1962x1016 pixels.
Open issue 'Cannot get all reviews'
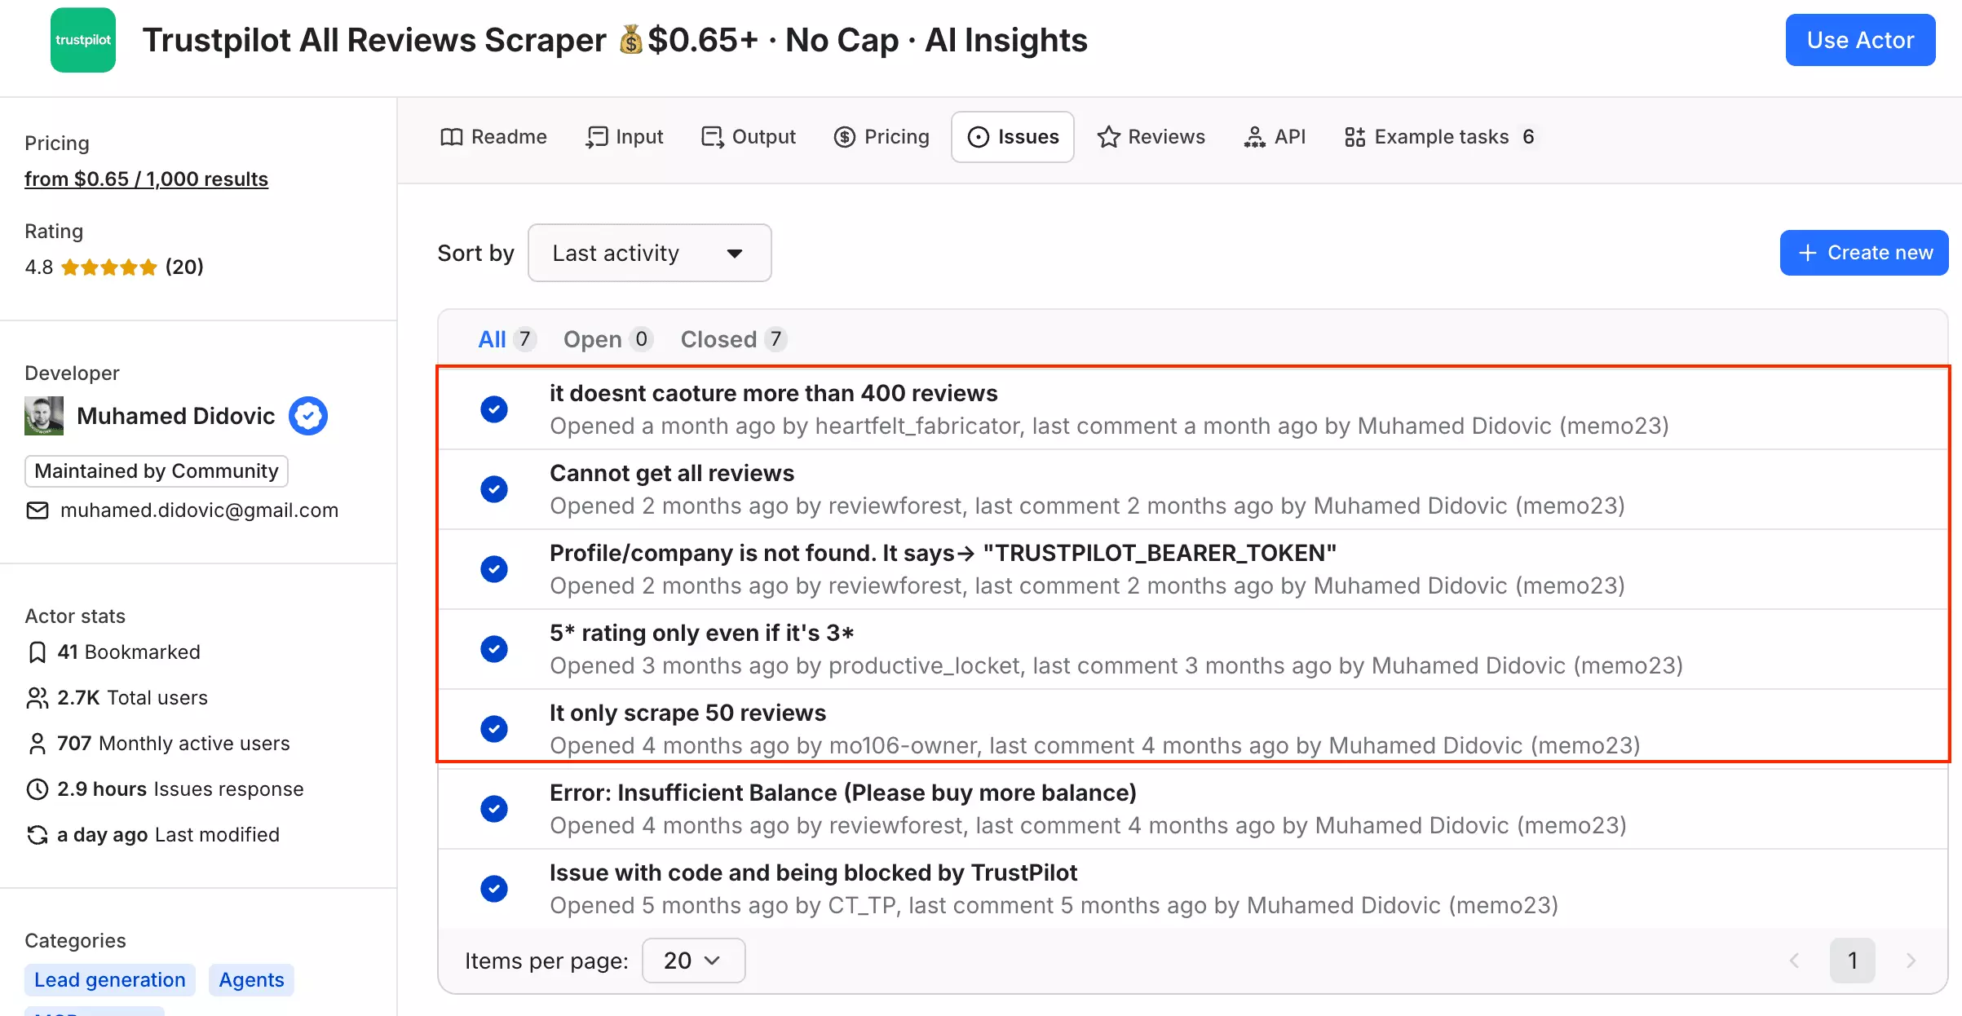[672, 473]
